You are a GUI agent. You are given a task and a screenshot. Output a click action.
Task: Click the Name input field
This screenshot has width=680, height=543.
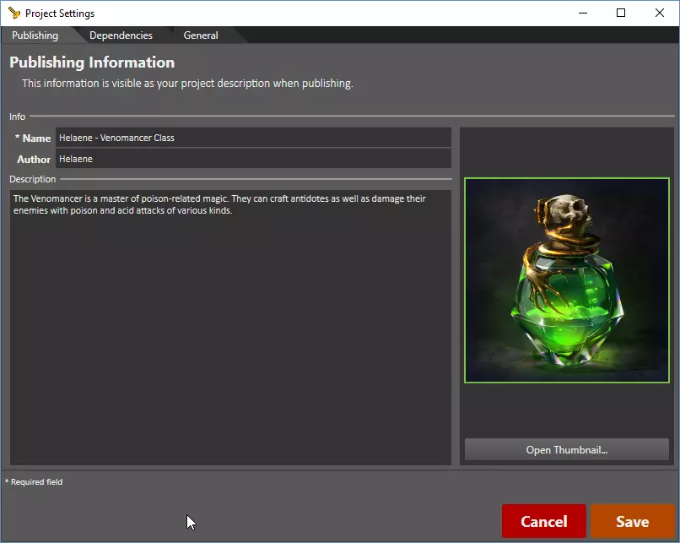click(x=253, y=138)
